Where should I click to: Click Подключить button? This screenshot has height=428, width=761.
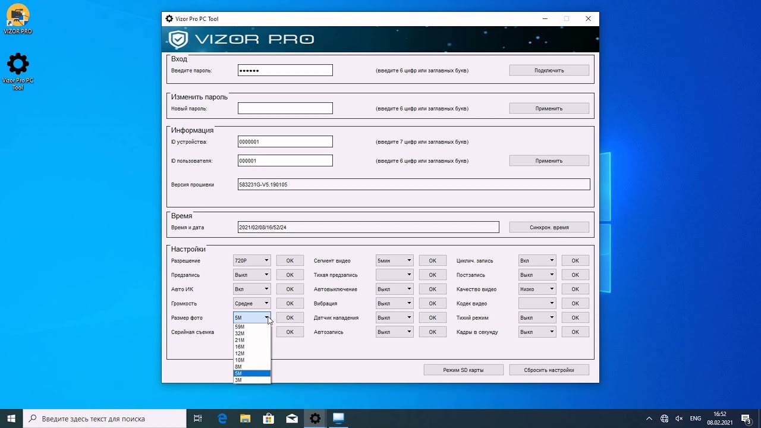(x=549, y=70)
